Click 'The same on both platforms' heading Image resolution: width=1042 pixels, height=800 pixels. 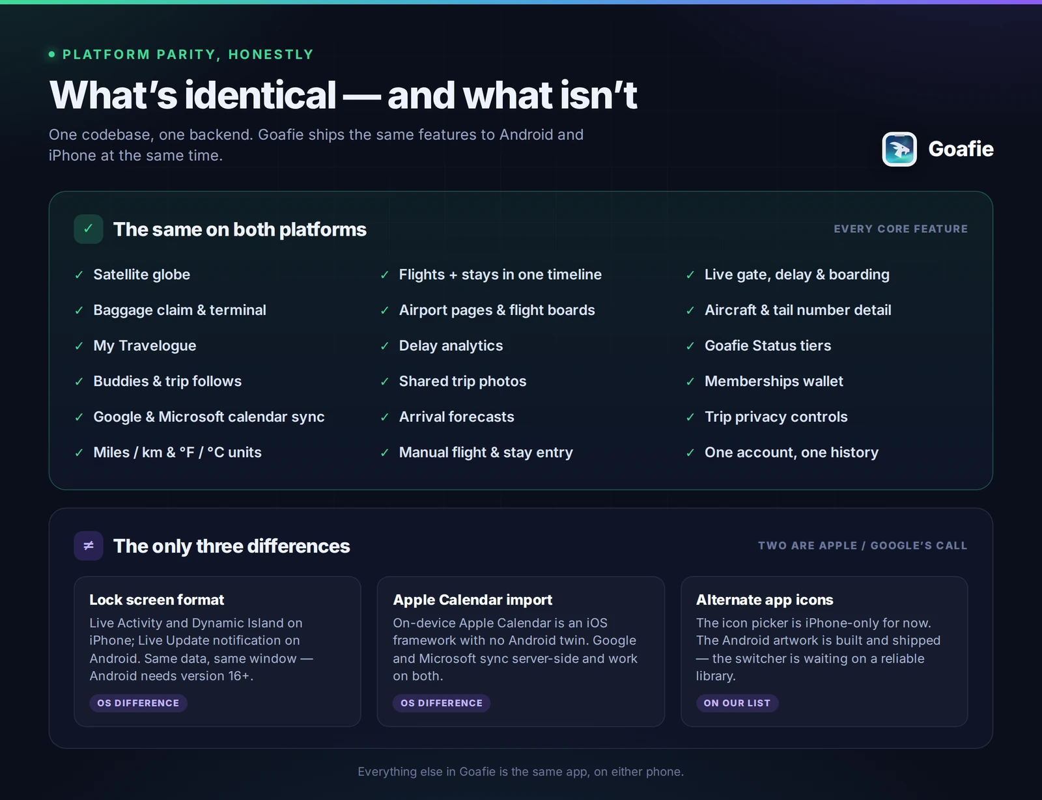pos(240,229)
